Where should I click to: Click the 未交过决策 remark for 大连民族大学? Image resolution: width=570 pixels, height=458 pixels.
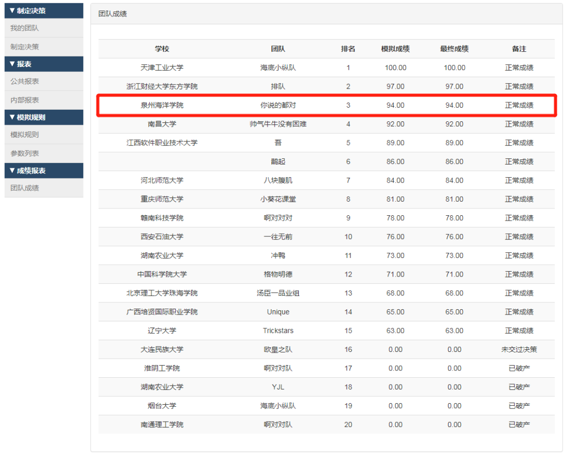(519, 349)
